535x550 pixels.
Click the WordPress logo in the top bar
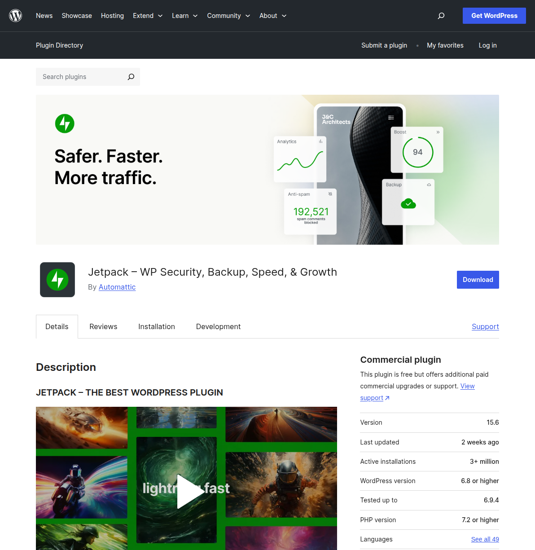pos(15,15)
